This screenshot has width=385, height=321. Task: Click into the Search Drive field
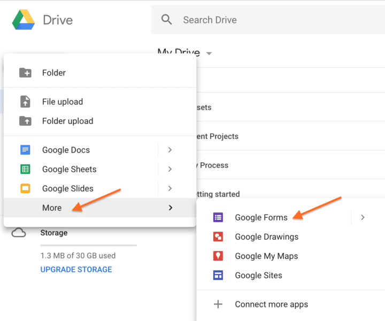pos(268,20)
